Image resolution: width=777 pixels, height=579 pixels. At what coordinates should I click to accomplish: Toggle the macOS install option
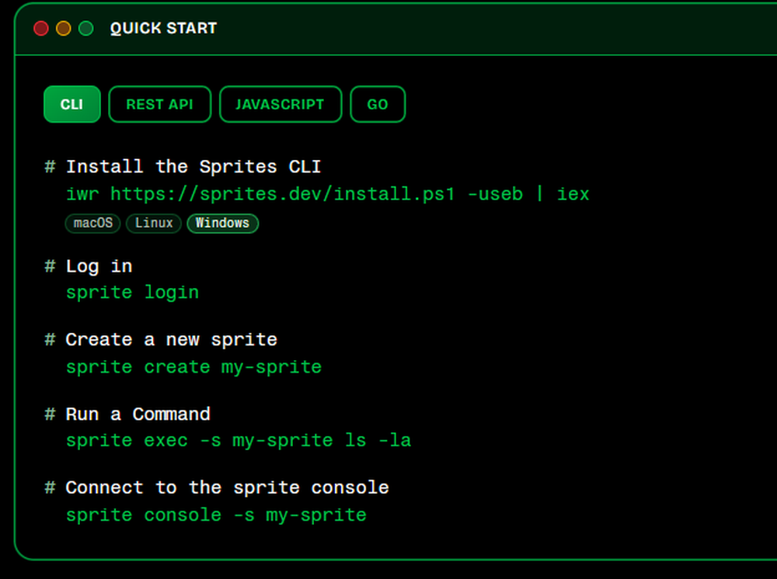pos(92,224)
